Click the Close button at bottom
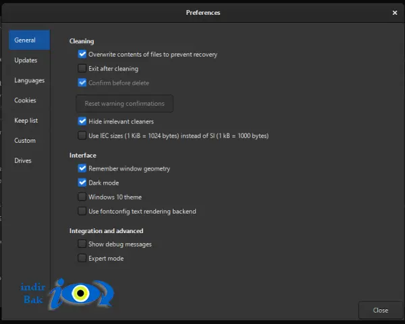This screenshot has width=405, height=324. [x=380, y=310]
